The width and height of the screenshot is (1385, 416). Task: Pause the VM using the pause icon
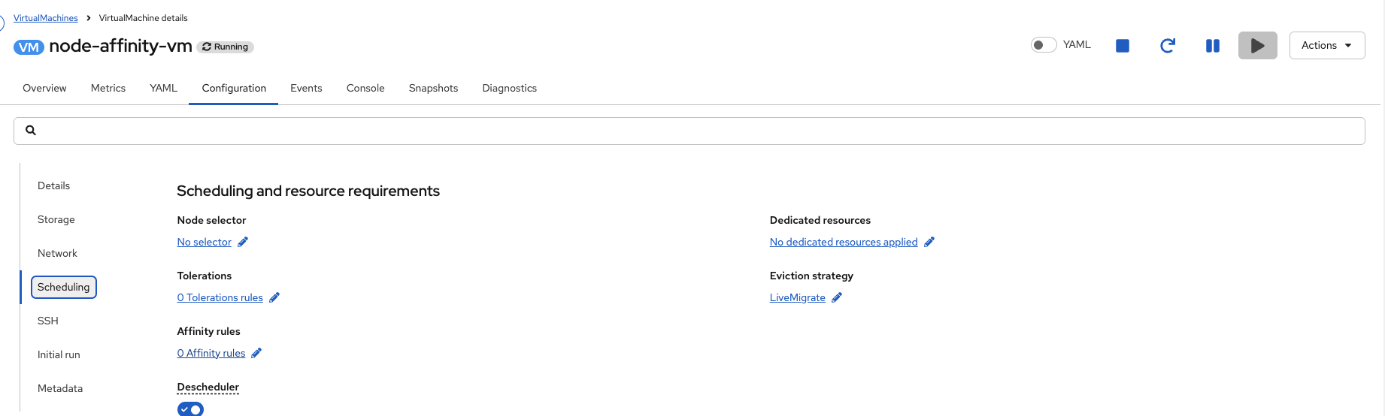tap(1212, 46)
